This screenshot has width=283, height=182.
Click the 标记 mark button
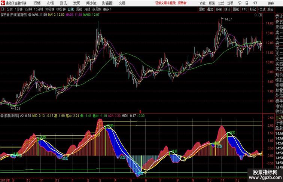[x=253, y=9]
